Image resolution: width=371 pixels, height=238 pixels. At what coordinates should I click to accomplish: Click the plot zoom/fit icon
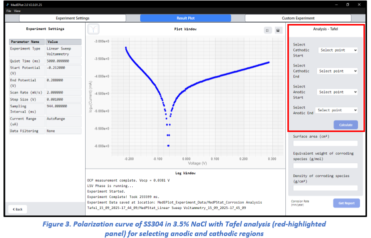[x=267, y=30]
